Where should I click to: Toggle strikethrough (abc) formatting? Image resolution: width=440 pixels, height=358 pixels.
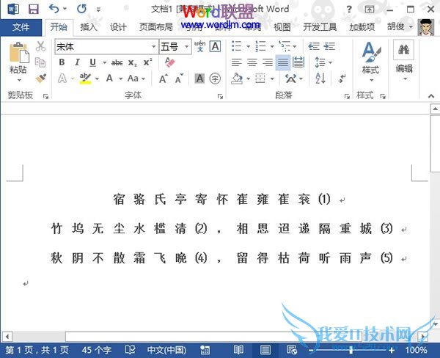click(x=117, y=62)
